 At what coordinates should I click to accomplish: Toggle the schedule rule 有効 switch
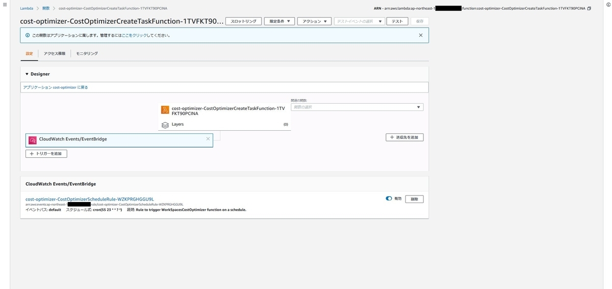[x=389, y=198]
